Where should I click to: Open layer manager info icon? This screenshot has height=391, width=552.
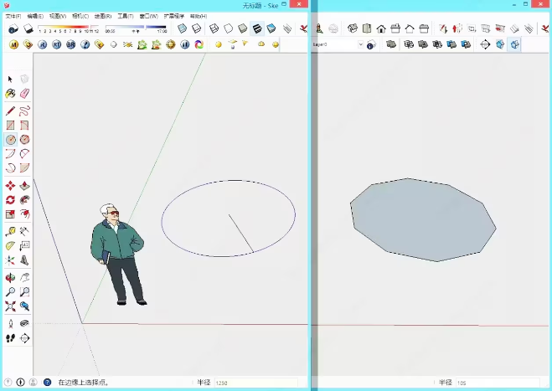point(371,44)
